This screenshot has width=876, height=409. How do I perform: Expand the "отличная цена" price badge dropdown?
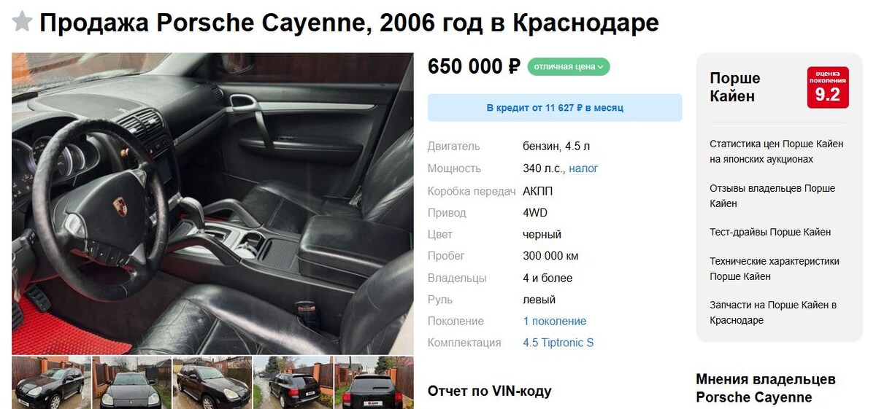(569, 67)
